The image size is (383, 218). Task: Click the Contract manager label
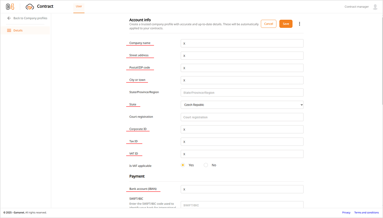(357, 7)
